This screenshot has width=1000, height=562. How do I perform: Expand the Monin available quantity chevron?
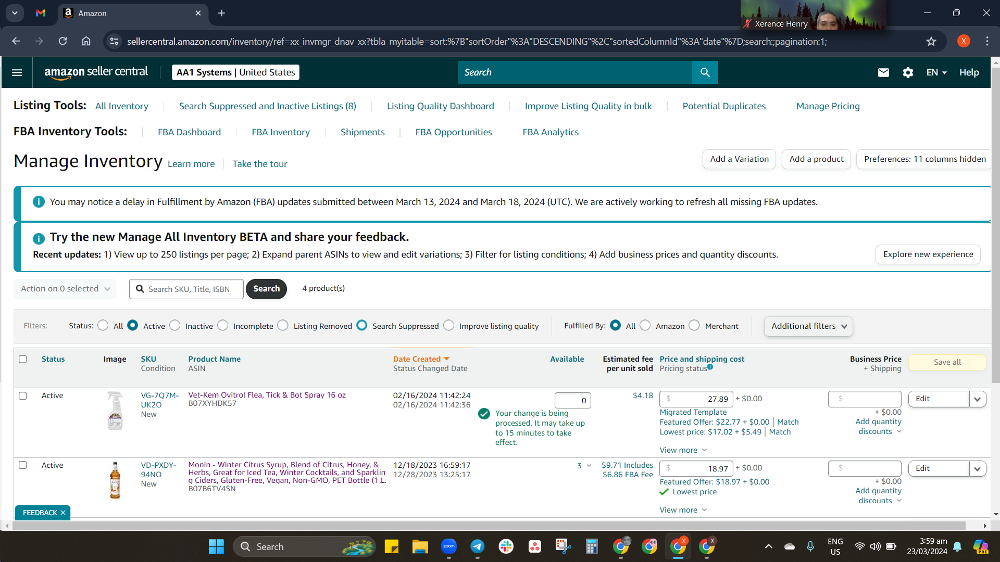coord(589,466)
